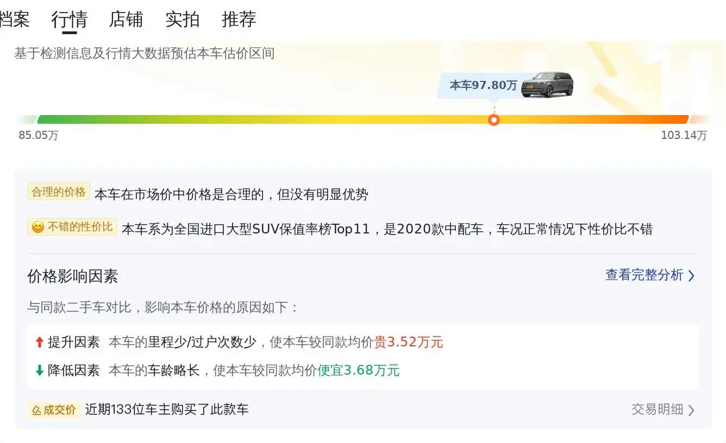Screen dimensions: 726x443
Task: Click 基于检测信息及行情大数据 subtitle text
Action: pyautogui.click(x=145, y=54)
